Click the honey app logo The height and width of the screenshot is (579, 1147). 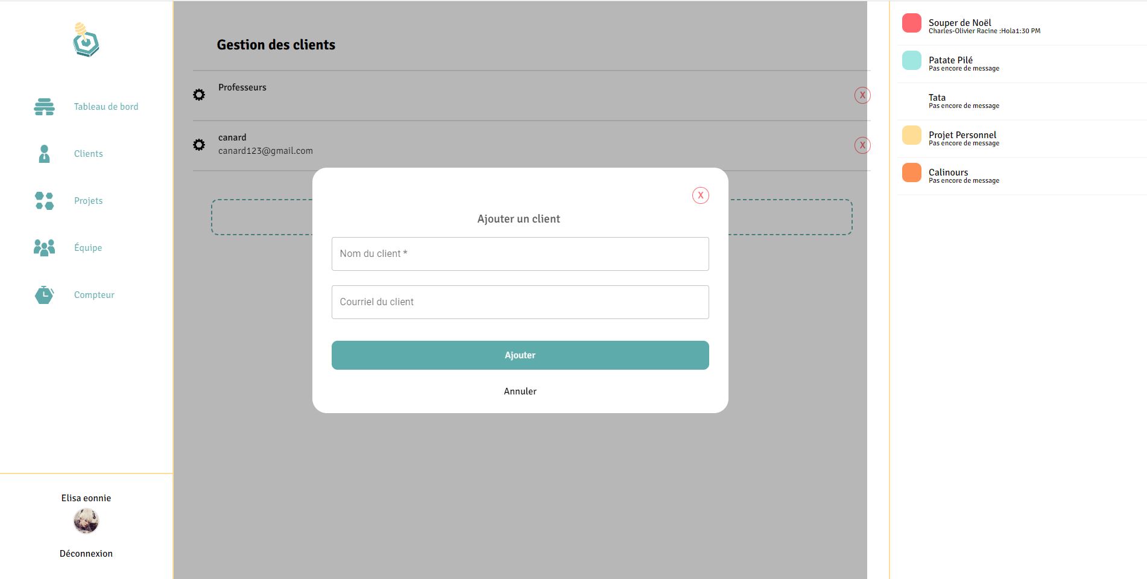pyautogui.click(x=86, y=40)
